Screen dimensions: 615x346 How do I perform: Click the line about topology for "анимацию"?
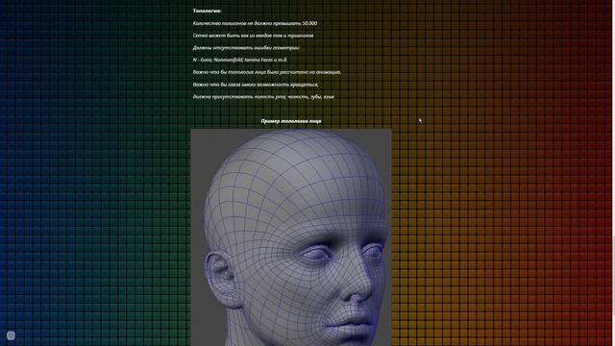pyautogui.click(x=267, y=72)
